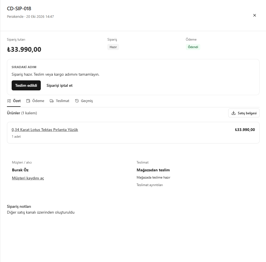Click the history clock icon beside Geçmiş
Viewport: 266px width, 262px height.
(77, 101)
